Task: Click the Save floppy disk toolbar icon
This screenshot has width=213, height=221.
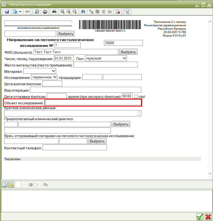Action: [x=7, y=12]
